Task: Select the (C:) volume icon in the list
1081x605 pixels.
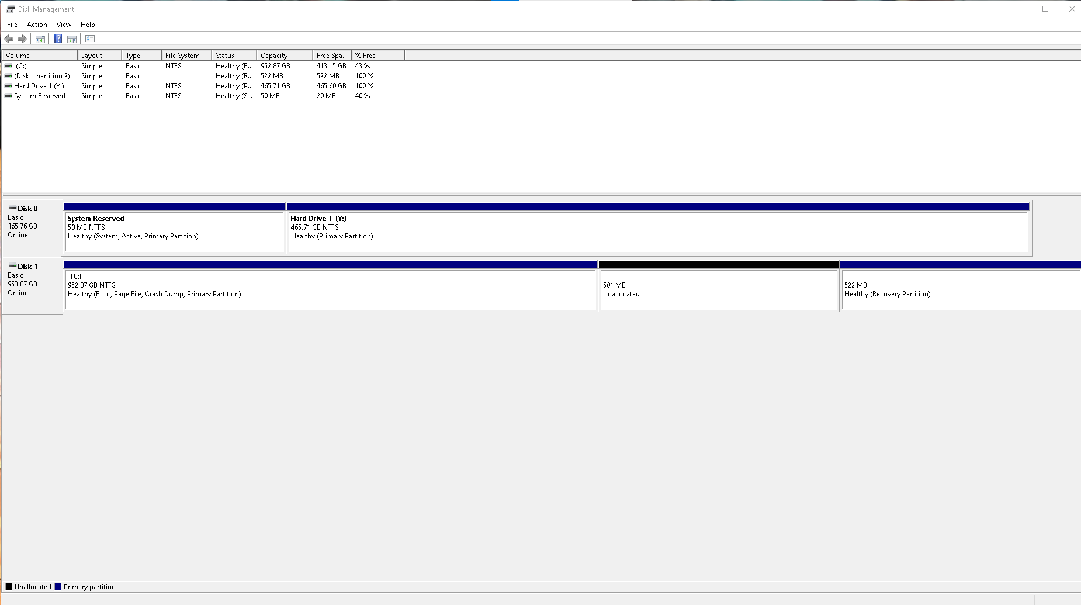Action: (8, 66)
